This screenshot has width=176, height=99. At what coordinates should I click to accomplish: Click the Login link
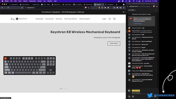pos(104,19)
